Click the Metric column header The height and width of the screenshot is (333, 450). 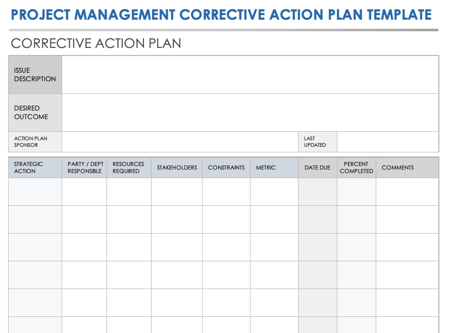point(274,168)
